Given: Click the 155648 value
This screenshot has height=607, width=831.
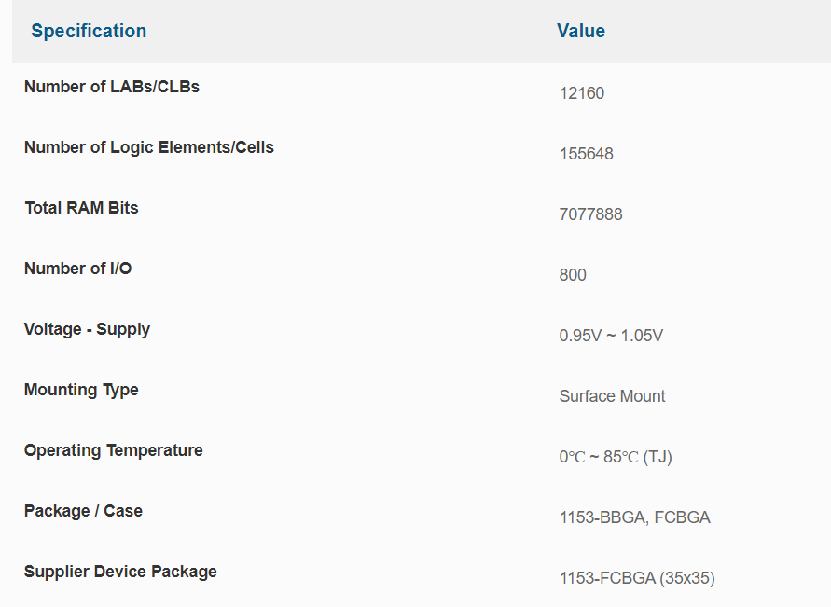Looking at the screenshot, I should [587, 154].
